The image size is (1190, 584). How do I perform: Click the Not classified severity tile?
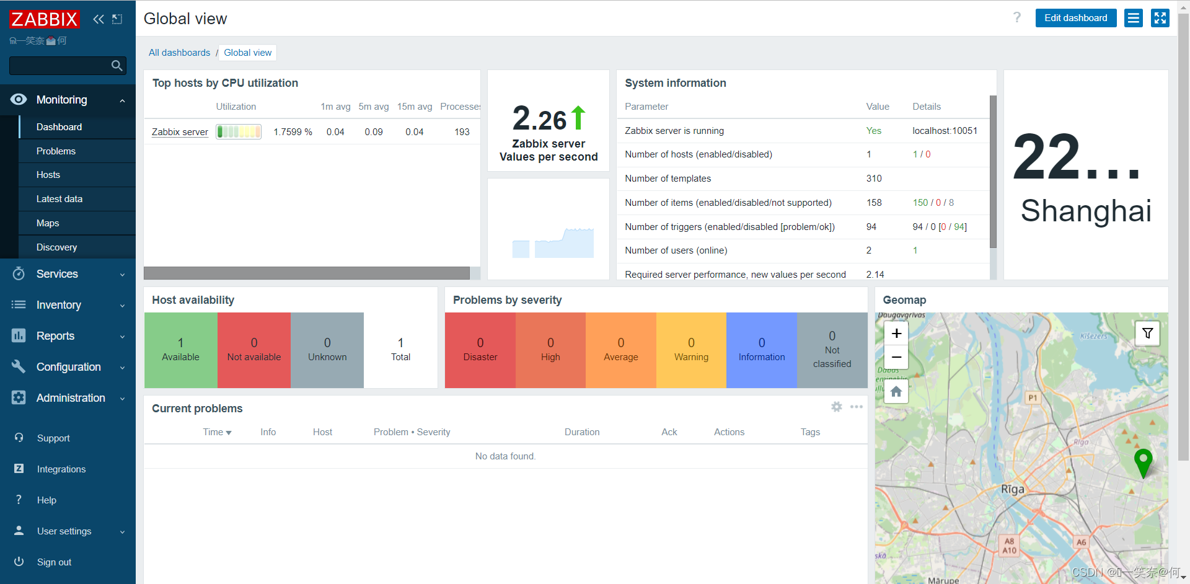[832, 350]
